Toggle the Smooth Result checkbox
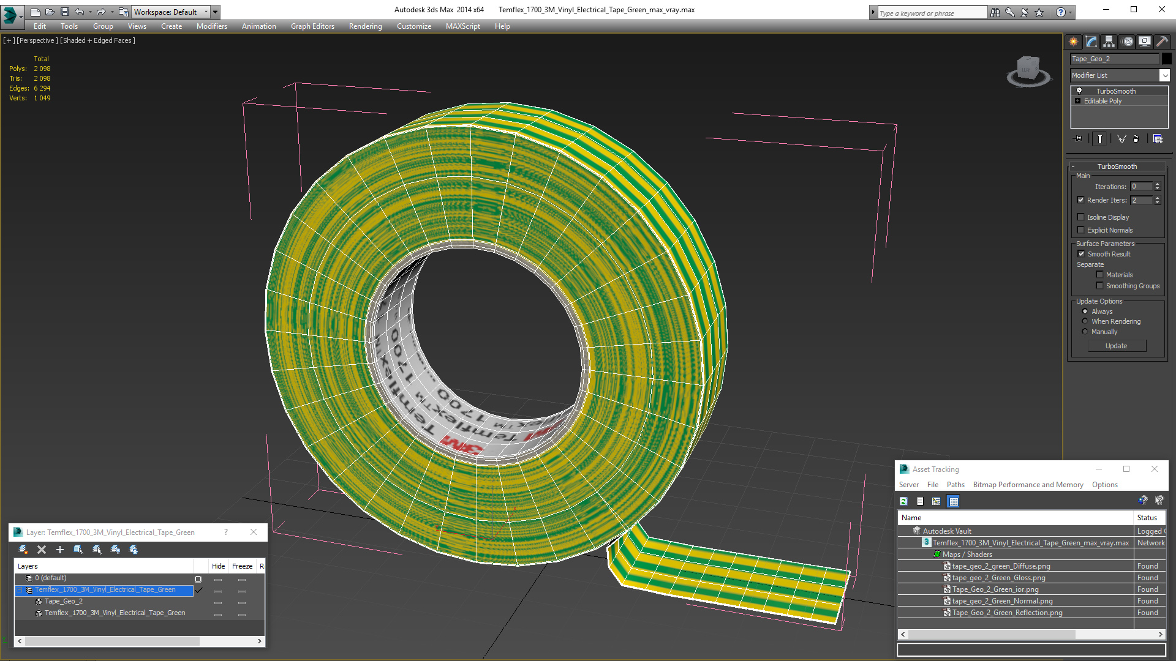 (x=1081, y=254)
